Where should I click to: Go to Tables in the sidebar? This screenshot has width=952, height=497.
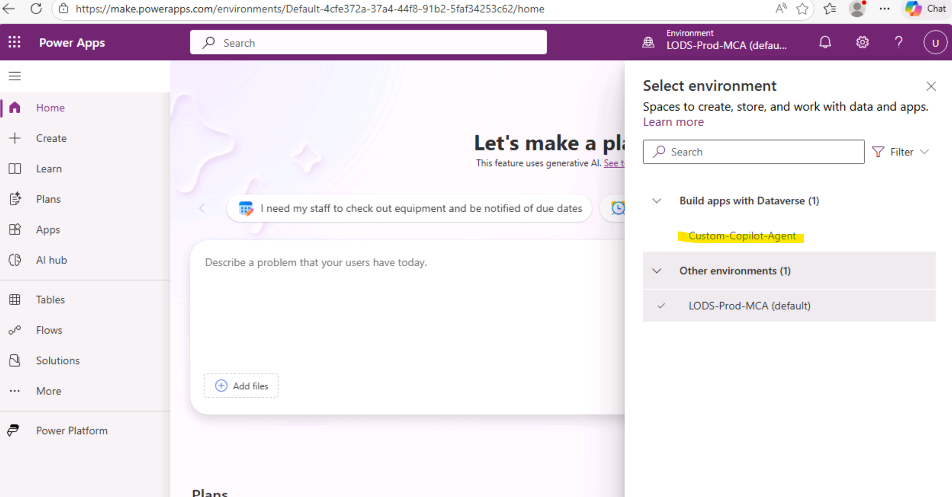coord(50,300)
